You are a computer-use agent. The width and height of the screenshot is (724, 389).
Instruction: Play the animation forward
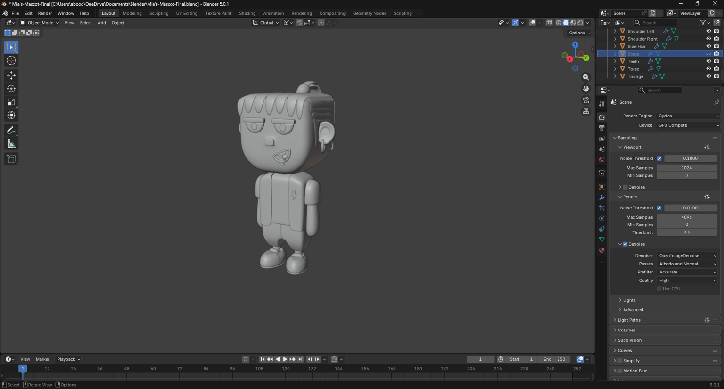tap(285, 359)
